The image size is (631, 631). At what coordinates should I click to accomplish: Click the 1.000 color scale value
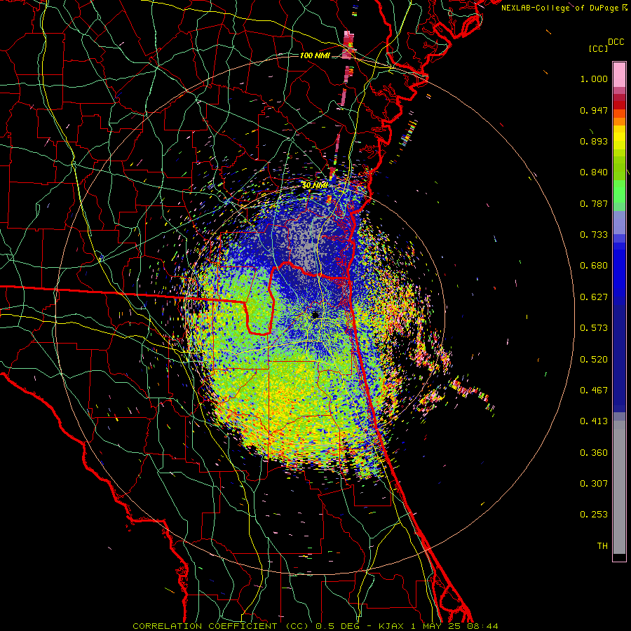point(594,79)
